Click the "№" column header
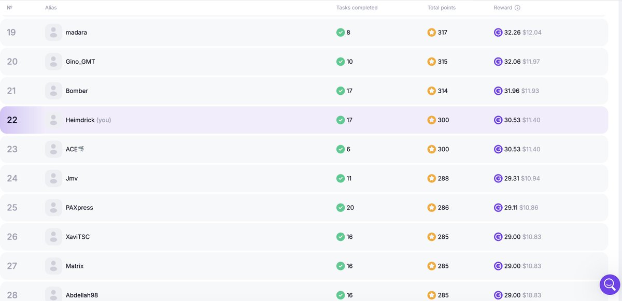The image size is (622, 301). [9, 8]
